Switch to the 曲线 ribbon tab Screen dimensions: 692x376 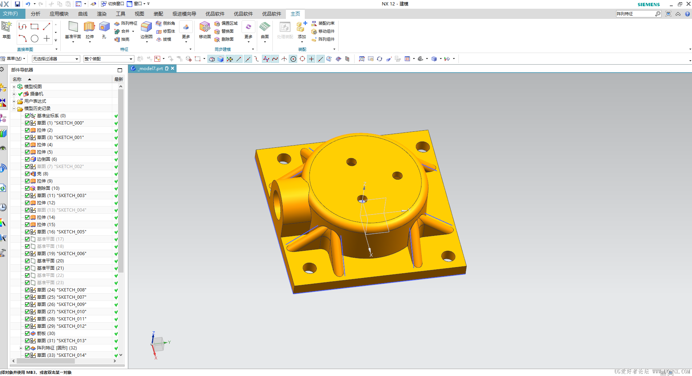coord(83,14)
